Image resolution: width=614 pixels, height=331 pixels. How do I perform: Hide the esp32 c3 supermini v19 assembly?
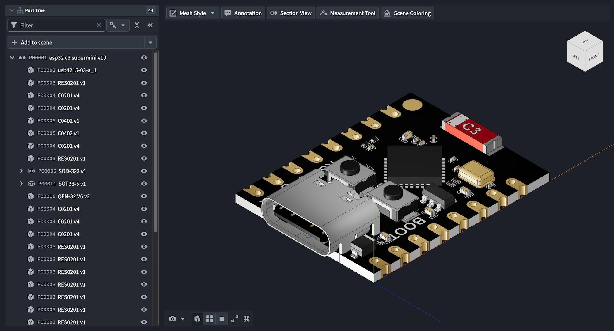tap(144, 58)
